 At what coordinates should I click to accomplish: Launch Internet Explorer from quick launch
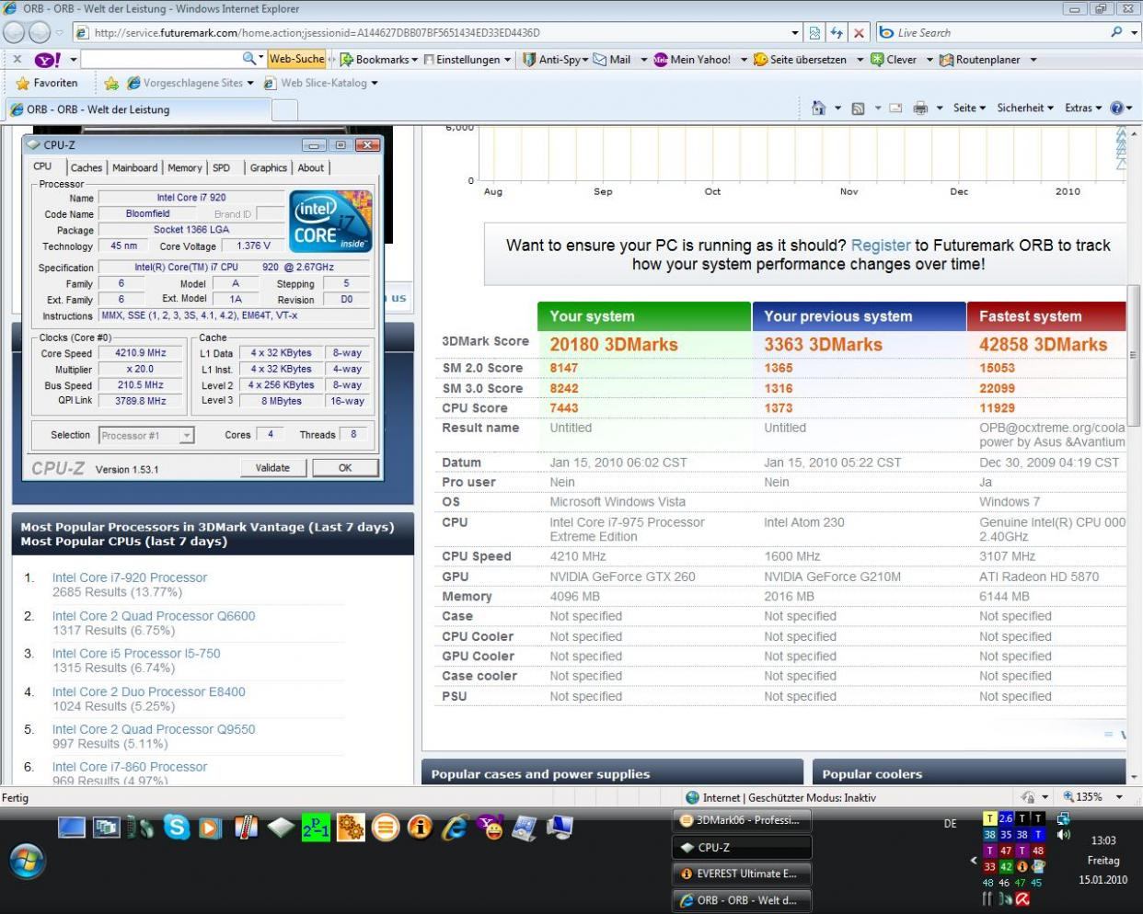[455, 828]
